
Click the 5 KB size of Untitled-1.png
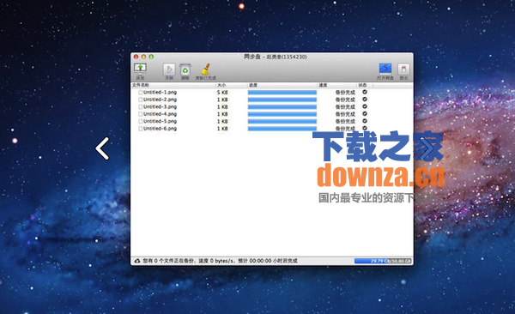point(222,93)
